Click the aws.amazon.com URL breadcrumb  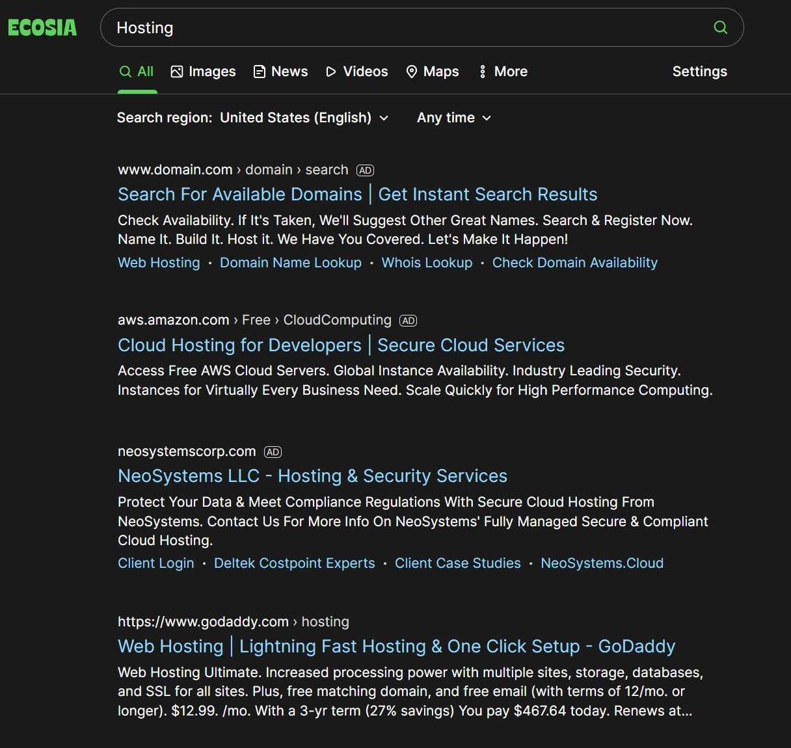254,320
